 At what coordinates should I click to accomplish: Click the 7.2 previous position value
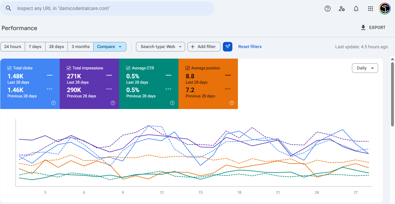tap(190, 90)
